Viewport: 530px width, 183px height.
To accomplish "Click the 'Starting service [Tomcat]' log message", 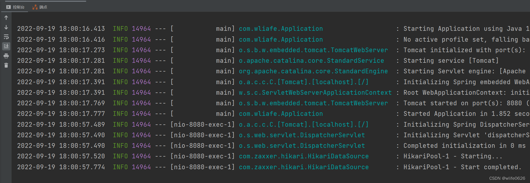I will click(x=451, y=61).
